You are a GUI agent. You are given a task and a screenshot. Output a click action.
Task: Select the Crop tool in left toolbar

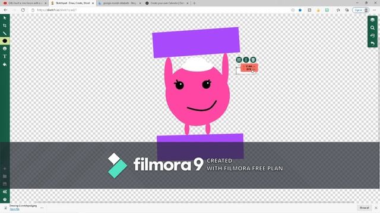pyautogui.click(x=5, y=25)
